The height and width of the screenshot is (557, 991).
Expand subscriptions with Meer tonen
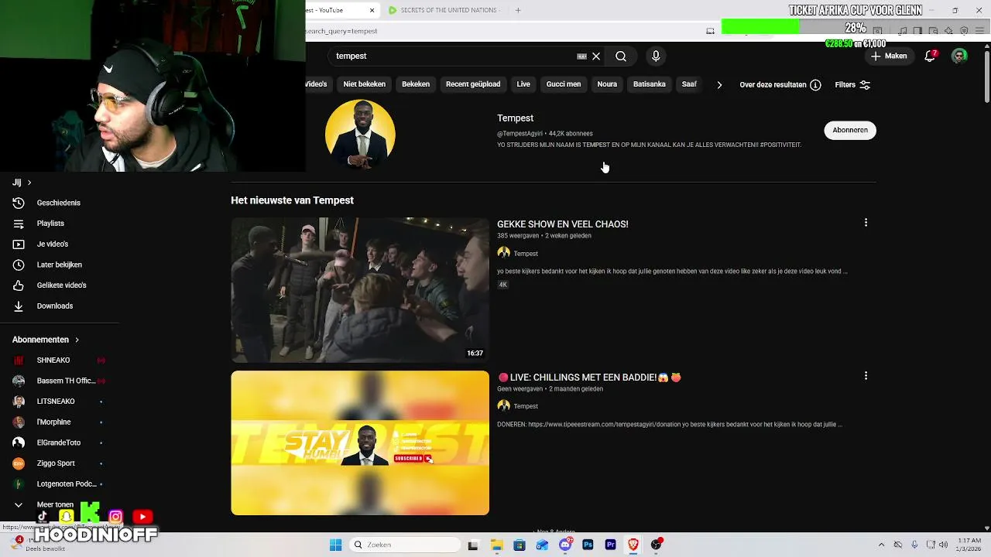(54, 504)
